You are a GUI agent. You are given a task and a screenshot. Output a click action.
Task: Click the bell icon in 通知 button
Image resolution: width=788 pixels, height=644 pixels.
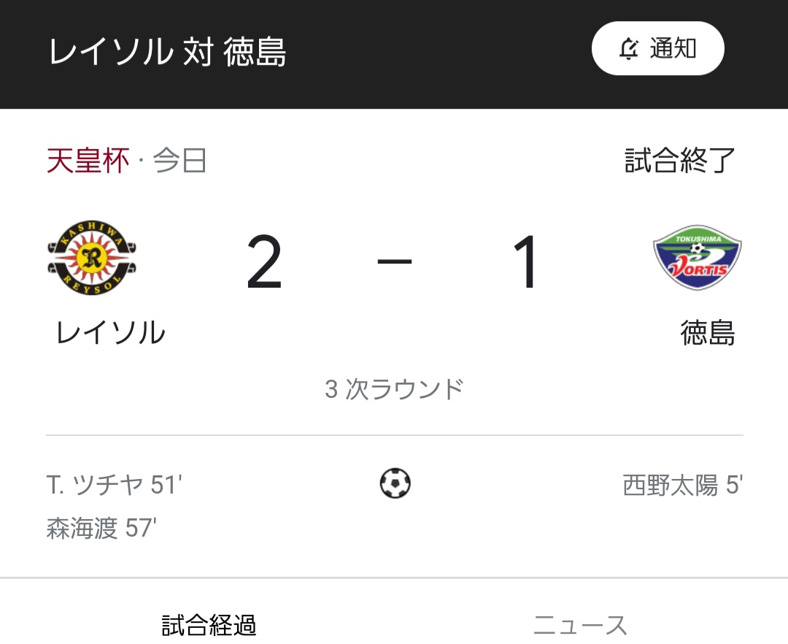[x=628, y=49]
